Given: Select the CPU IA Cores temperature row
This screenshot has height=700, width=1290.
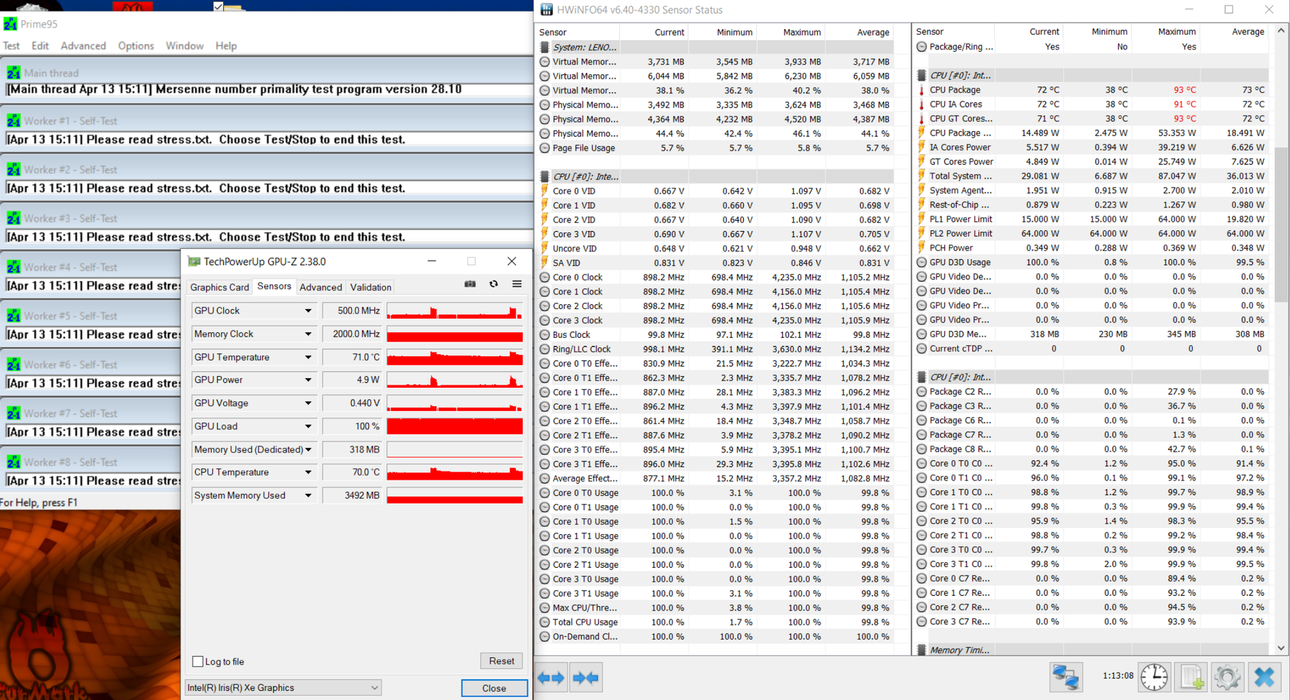Looking at the screenshot, I should click(1092, 104).
